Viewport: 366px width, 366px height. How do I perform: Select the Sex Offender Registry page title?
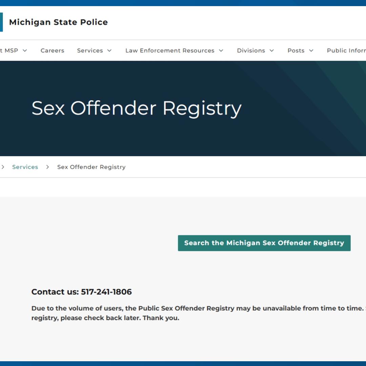click(136, 108)
